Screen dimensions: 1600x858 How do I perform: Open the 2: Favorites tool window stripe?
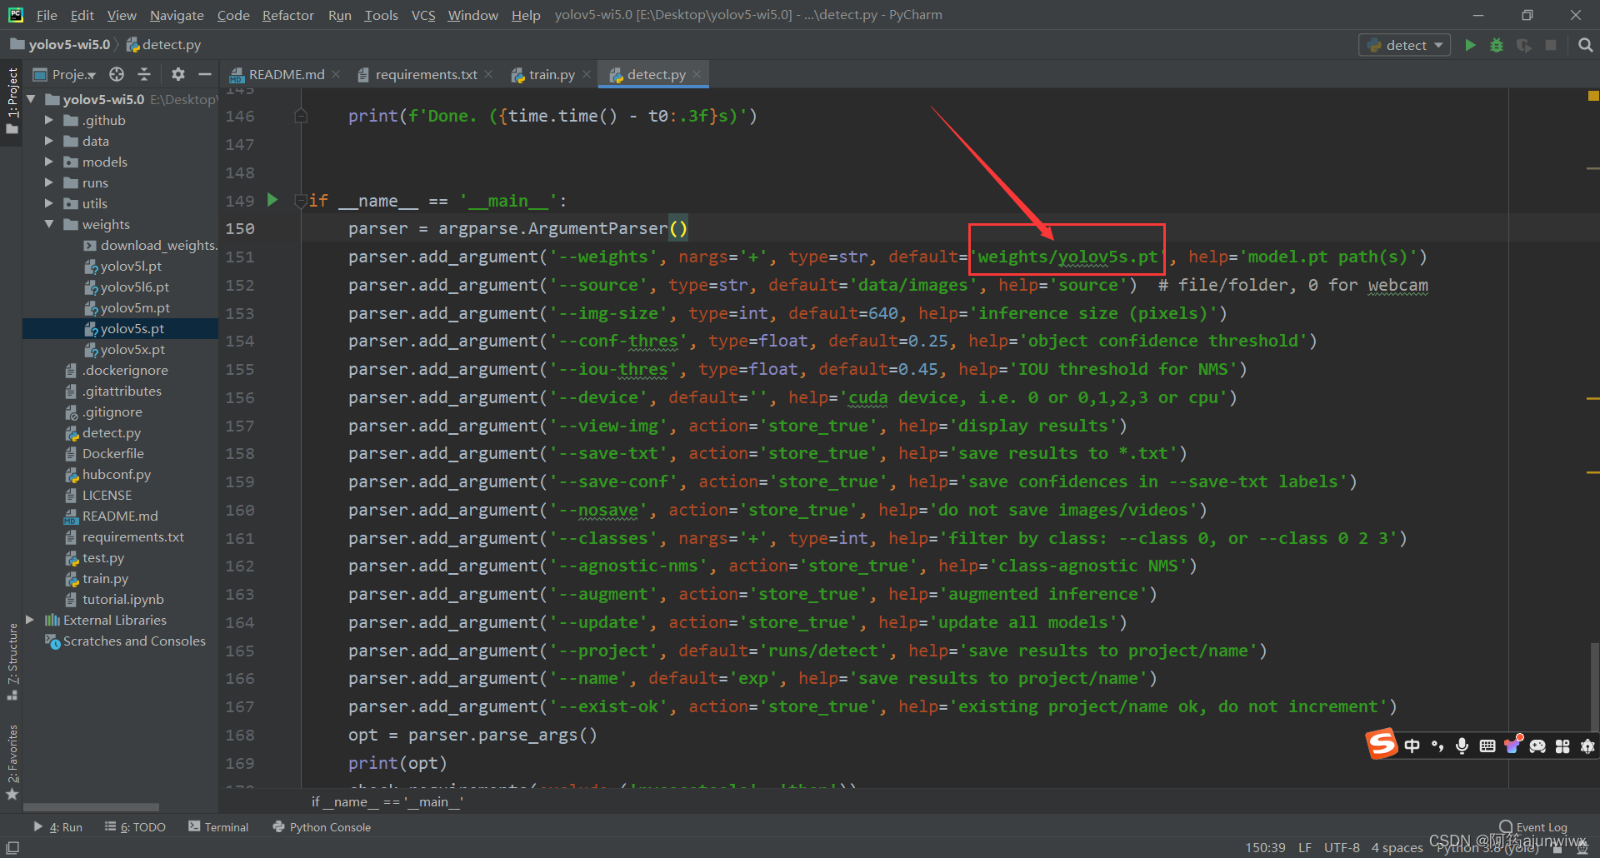pos(12,762)
